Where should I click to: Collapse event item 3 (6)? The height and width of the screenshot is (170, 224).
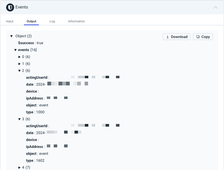(x=19, y=119)
